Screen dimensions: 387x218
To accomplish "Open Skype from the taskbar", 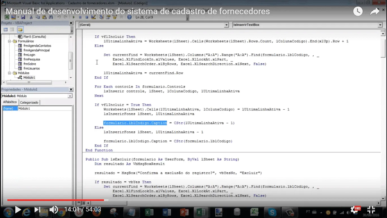I will (x=272, y=212).
